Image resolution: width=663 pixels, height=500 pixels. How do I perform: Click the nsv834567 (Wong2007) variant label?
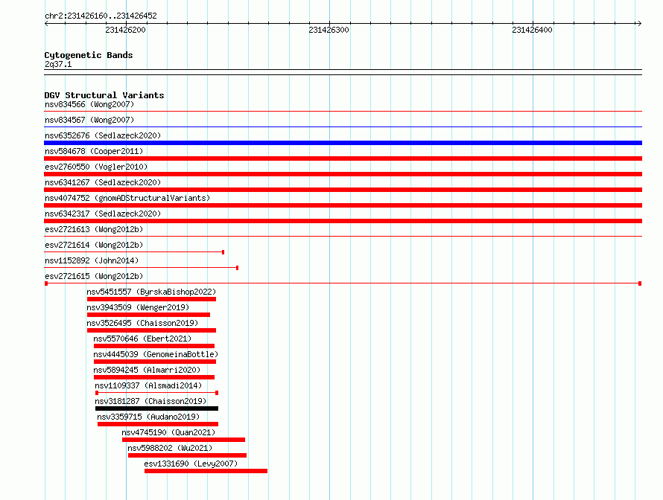(89, 120)
